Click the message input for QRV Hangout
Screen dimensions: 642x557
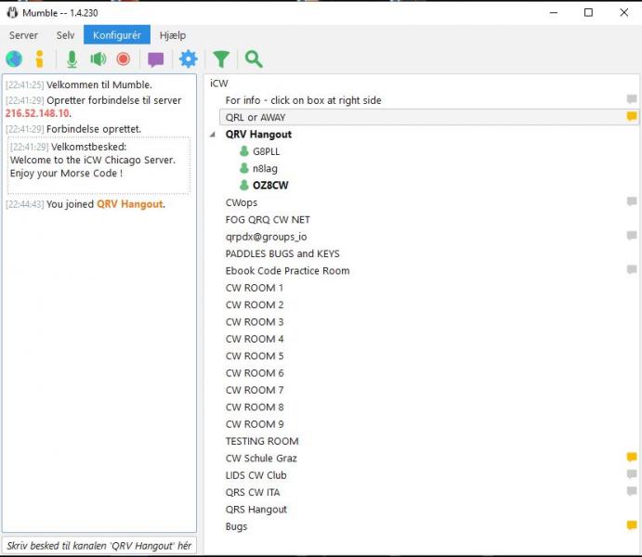pyautogui.click(x=99, y=546)
